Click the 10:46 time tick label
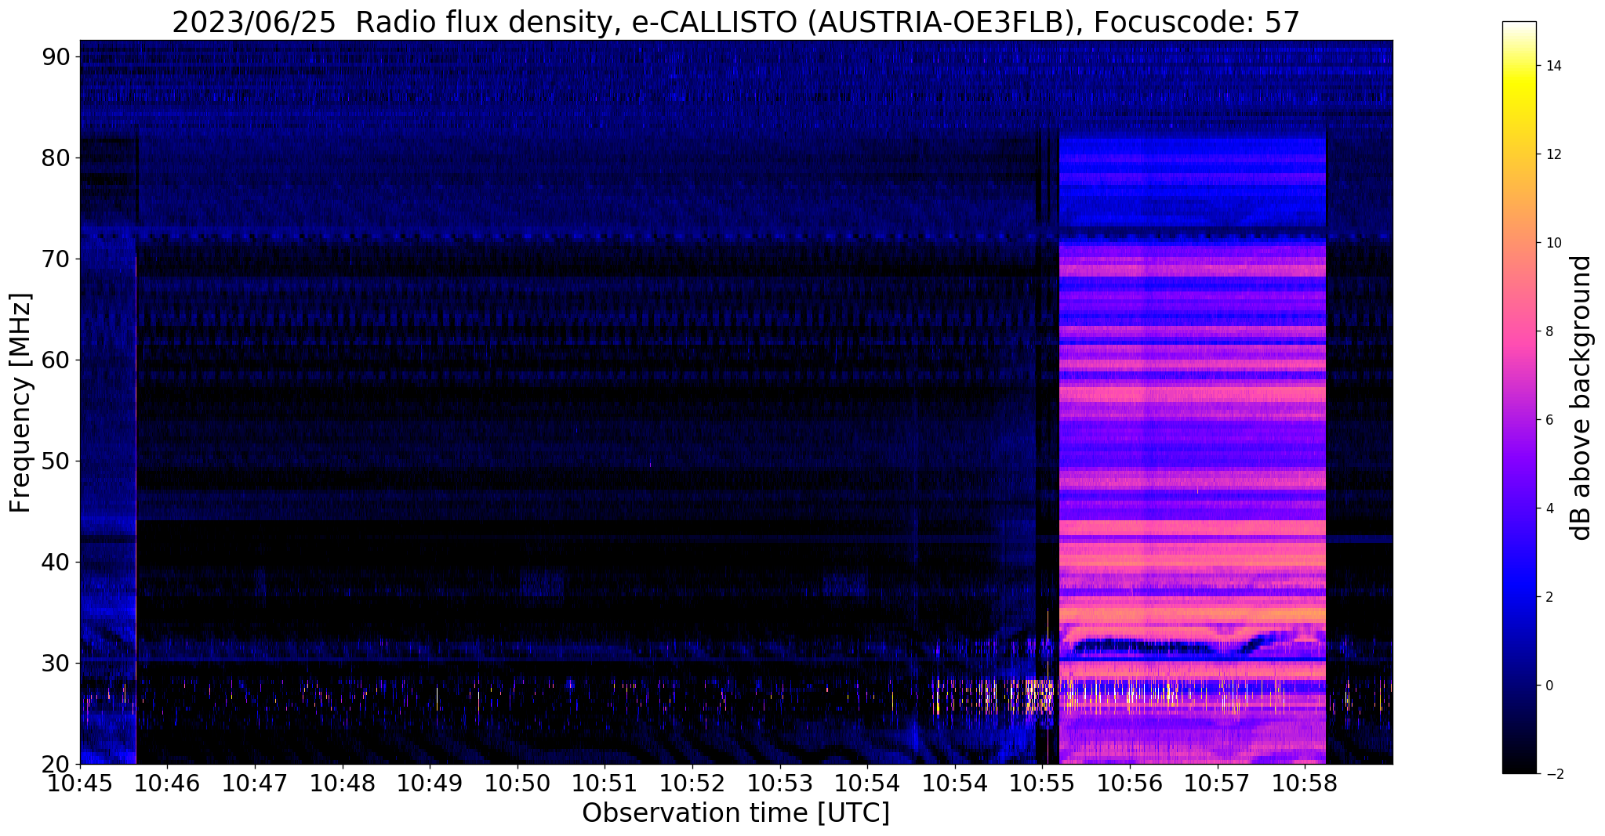 click(167, 783)
